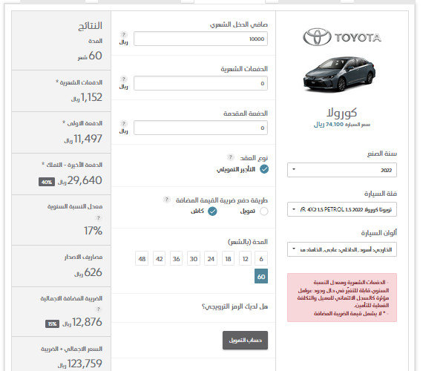Click help icon under total value added tax
Image resolution: width=423 pixels, height=371 pixels.
pyautogui.click(x=99, y=309)
